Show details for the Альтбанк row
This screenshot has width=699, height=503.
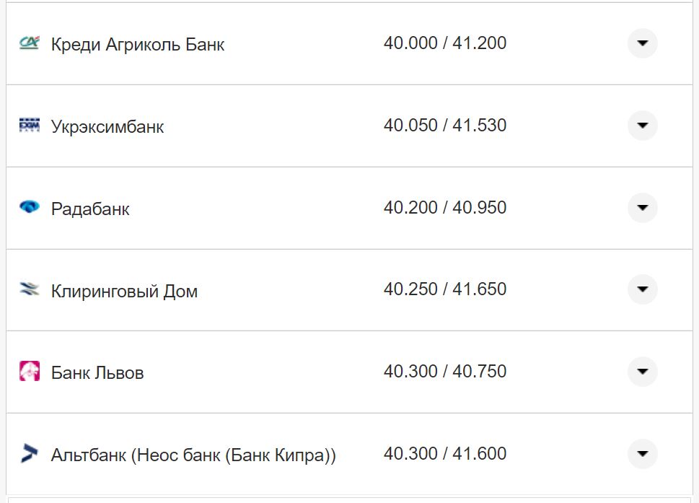click(x=642, y=454)
